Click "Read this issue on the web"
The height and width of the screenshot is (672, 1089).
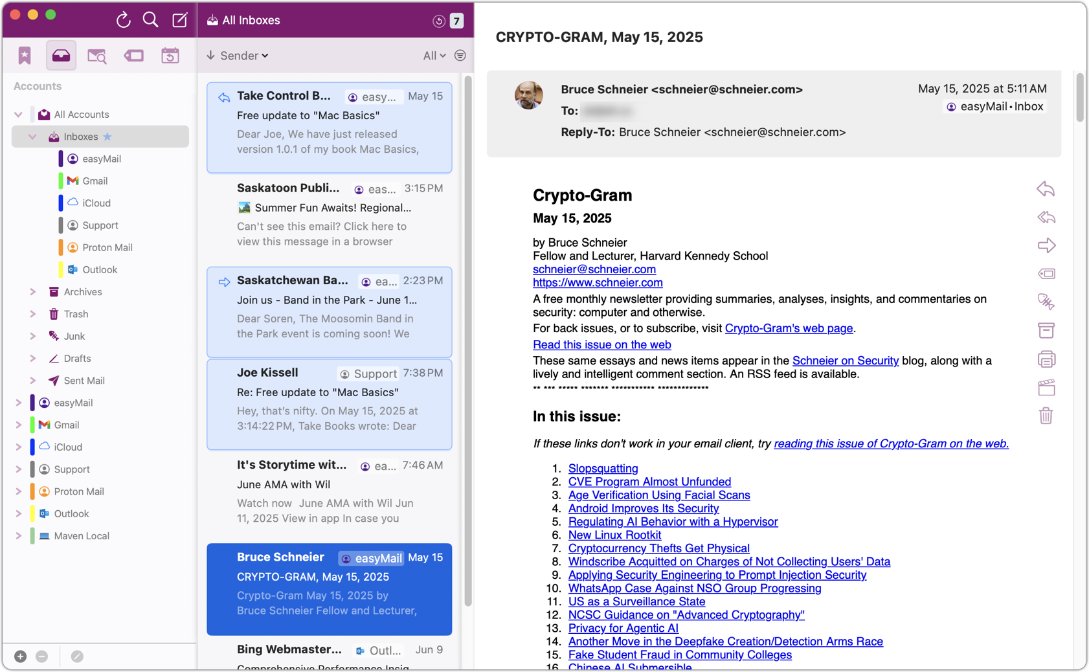pos(601,344)
